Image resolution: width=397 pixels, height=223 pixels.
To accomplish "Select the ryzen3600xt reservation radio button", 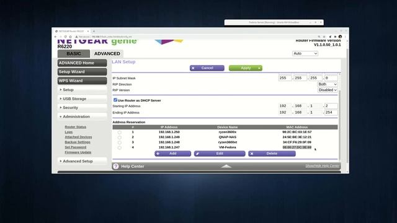I will point(120,142).
